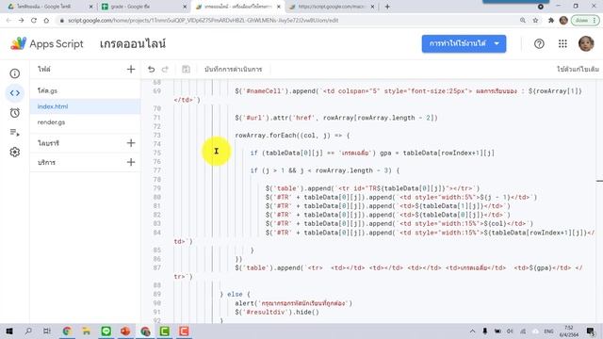
Task: Click the execution log button in toolbar
Action: pos(233,69)
